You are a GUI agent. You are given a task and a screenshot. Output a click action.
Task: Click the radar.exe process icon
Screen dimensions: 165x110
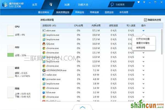[44, 75]
